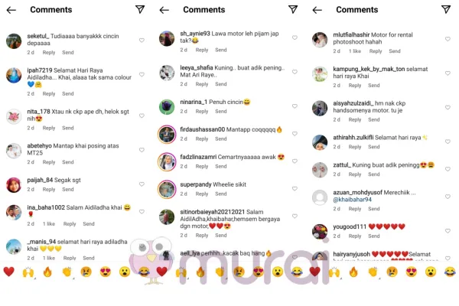Insert raised-hands emoji in leftmost emoji bar
459x306 pixels.
click(x=28, y=272)
